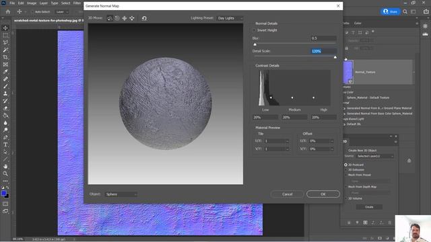Select the Brush tool

[x=5, y=86]
